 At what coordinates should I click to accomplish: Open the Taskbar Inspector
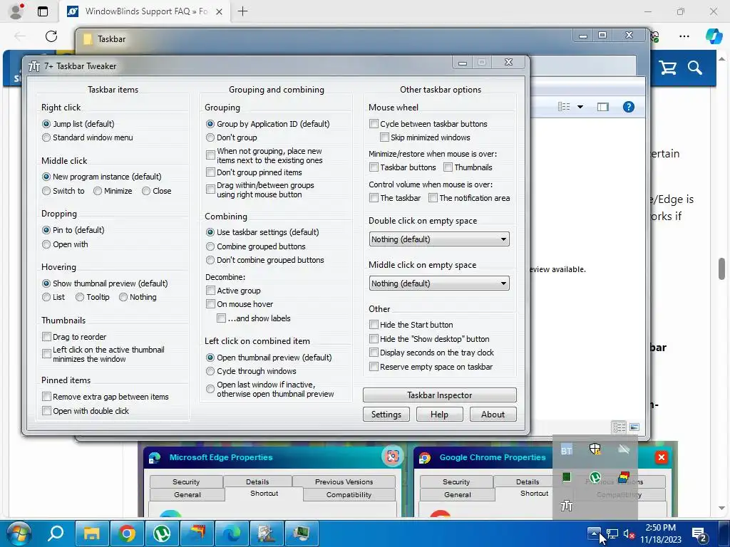(439, 395)
